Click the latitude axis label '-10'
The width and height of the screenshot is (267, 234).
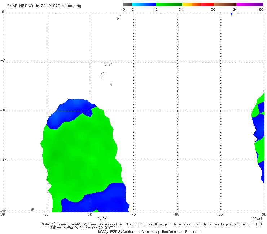point(3,110)
